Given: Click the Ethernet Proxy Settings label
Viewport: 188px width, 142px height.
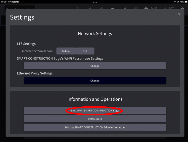Looking at the screenshot, I should pos(35,73).
